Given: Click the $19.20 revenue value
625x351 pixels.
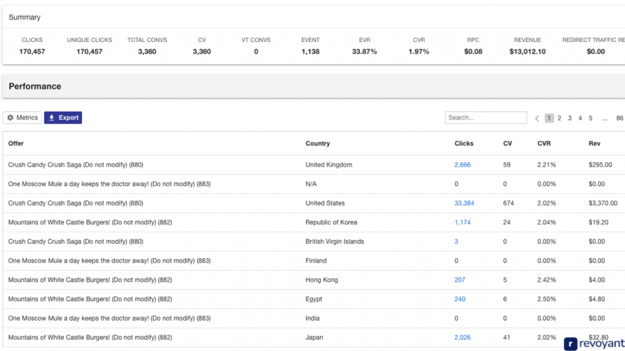Looking at the screenshot, I should pos(598,222).
